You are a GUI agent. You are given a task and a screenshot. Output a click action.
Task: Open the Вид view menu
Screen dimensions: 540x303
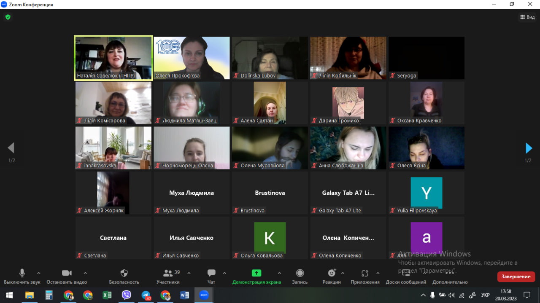(x=527, y=17)
